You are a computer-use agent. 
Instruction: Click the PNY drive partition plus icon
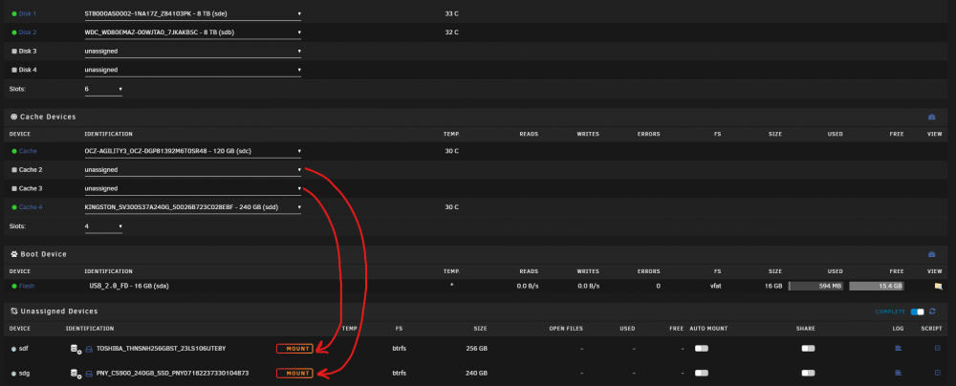(76, 374)
